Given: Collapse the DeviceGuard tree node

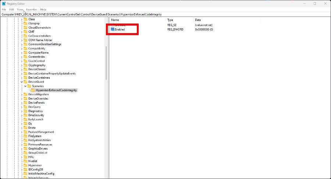Looking at the screenshot, I should [x=22, y=82].
